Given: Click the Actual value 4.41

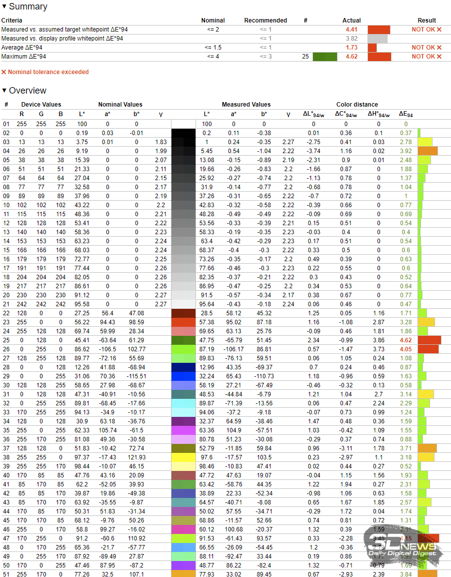Looking at the screenshot, I should click(x=351, y=30).
